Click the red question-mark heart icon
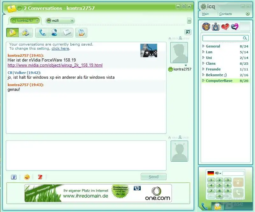 225,27
